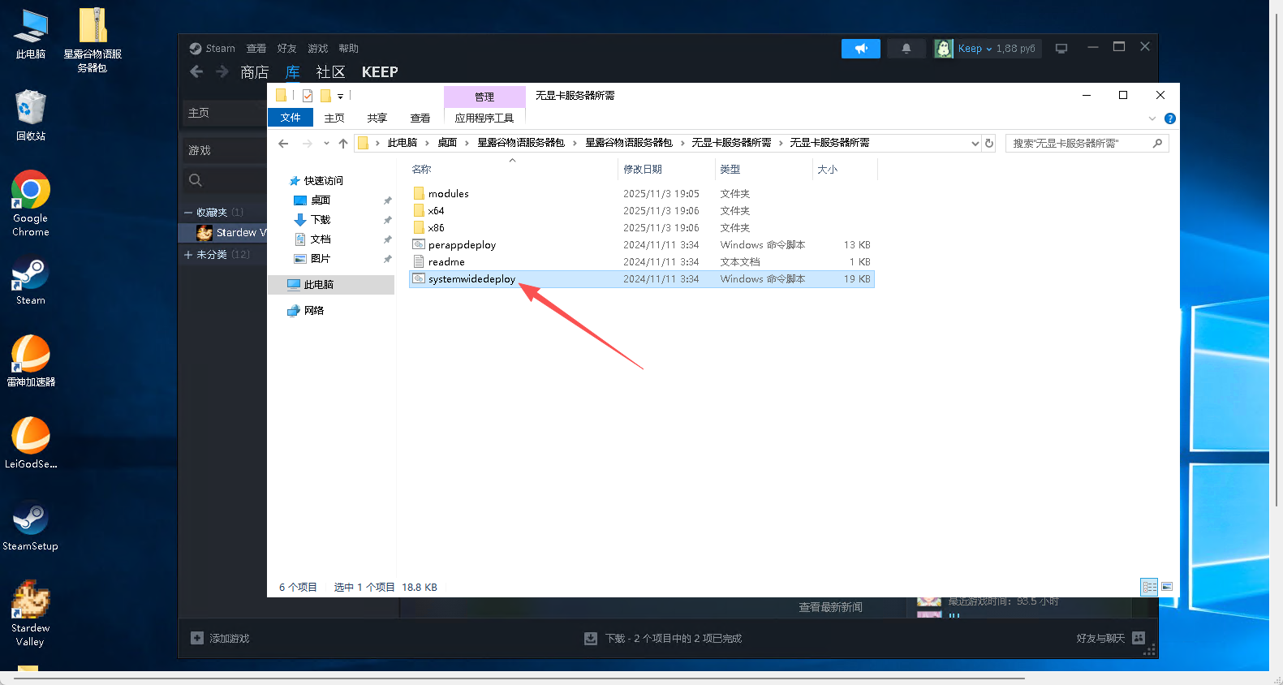
Task: Switch to large icons view button
Action: (x=1167, y=587)
